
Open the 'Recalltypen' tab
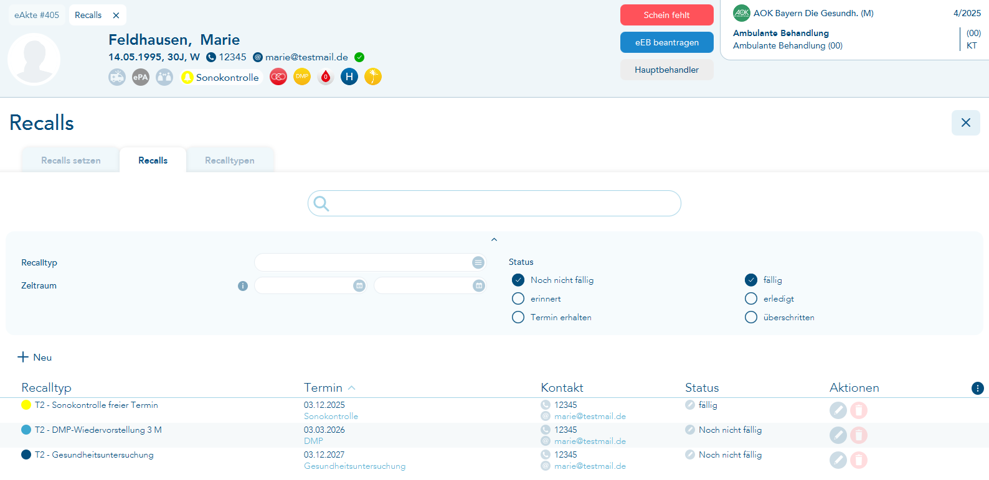pyautogui.click(x=229, y=160)
